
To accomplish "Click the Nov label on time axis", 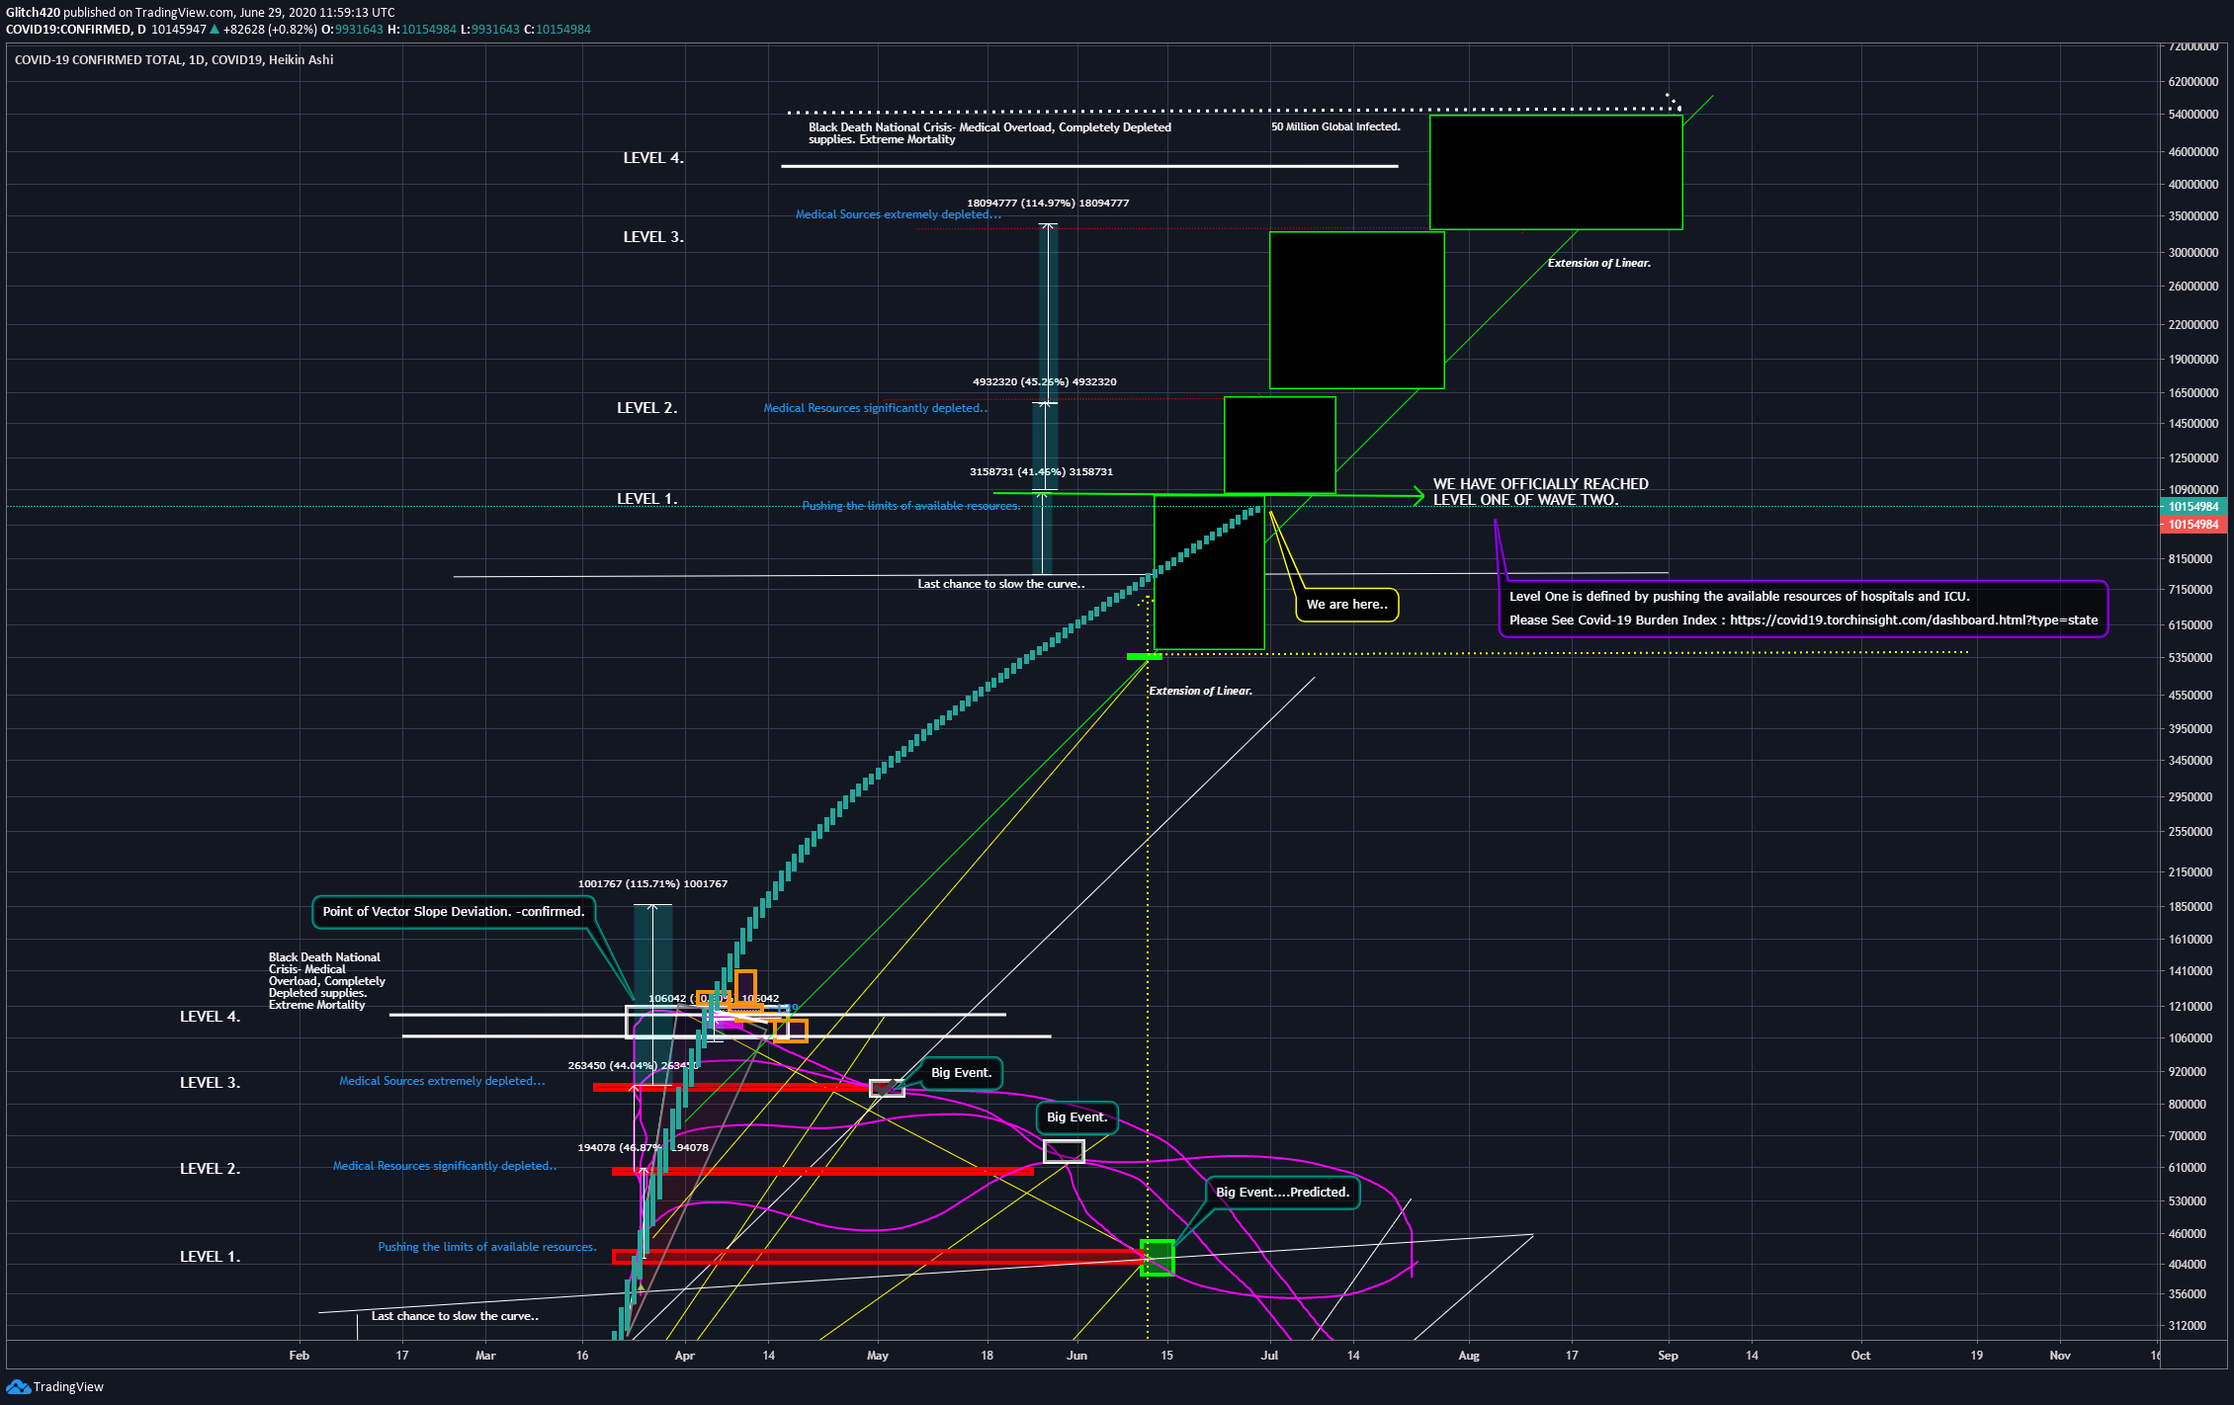I will coord(2060,1356).
